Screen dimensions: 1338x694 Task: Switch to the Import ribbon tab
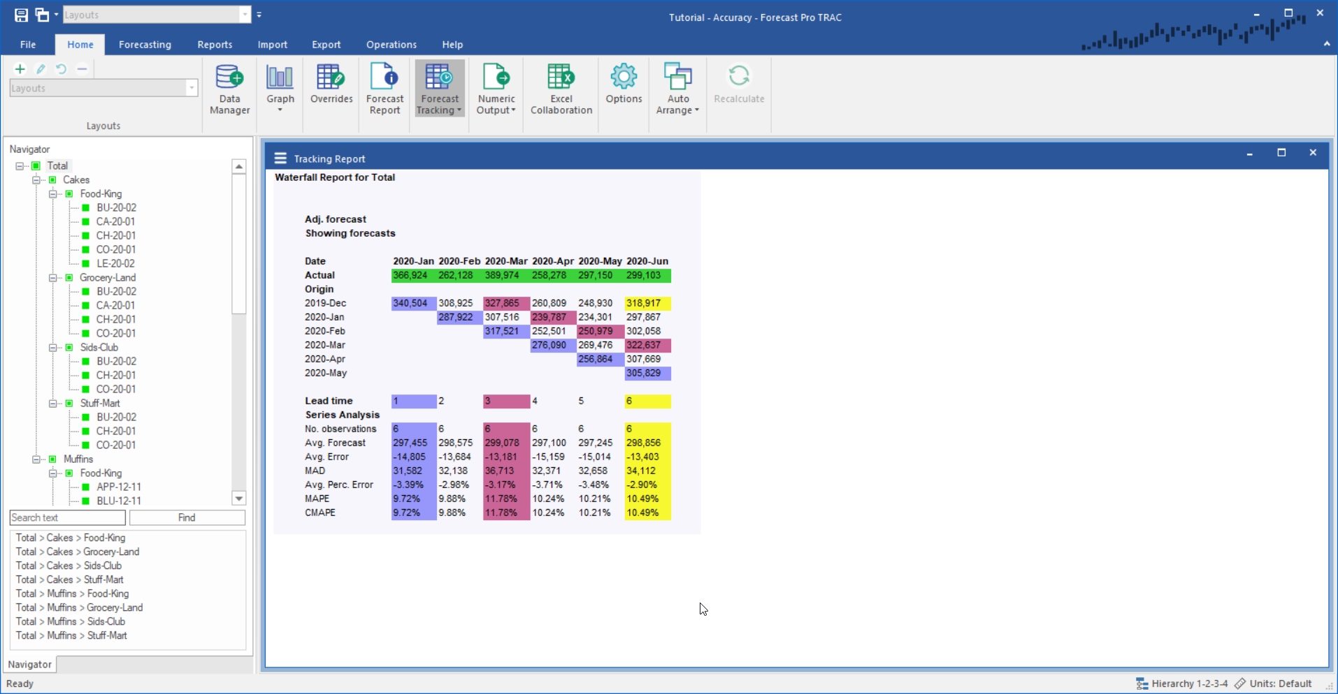(273, 45)
